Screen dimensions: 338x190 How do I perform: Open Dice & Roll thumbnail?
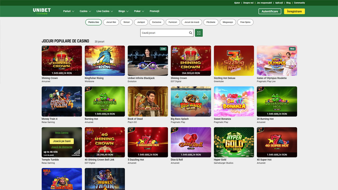point(191,142)
